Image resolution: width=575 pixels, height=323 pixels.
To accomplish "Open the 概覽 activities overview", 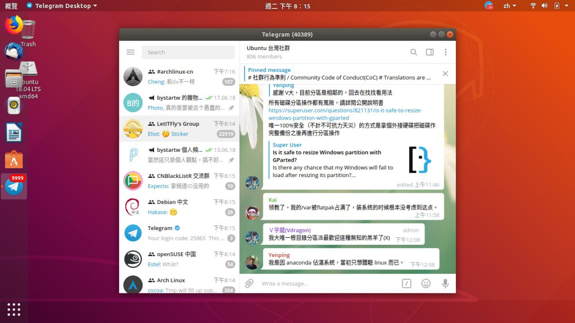I will point(11,6).
